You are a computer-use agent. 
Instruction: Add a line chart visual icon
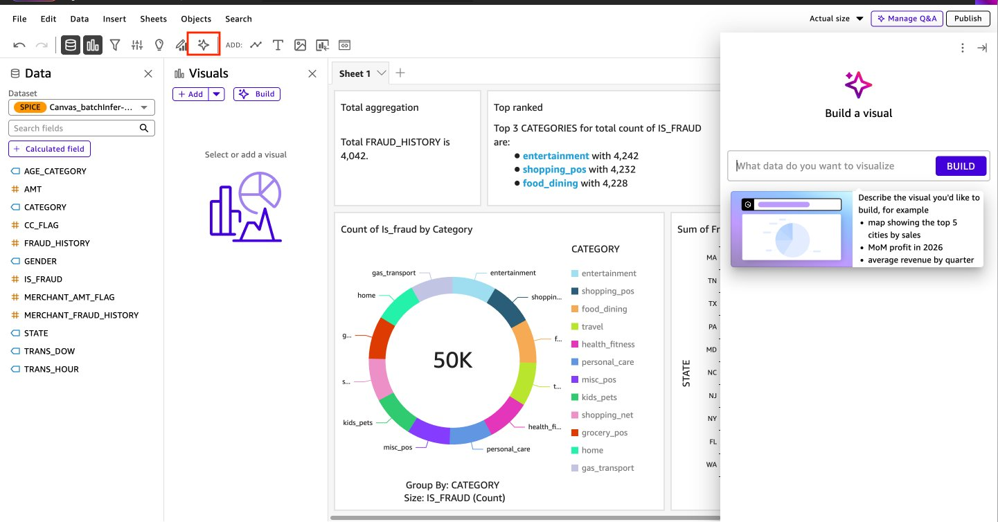[x=256, y=45]
